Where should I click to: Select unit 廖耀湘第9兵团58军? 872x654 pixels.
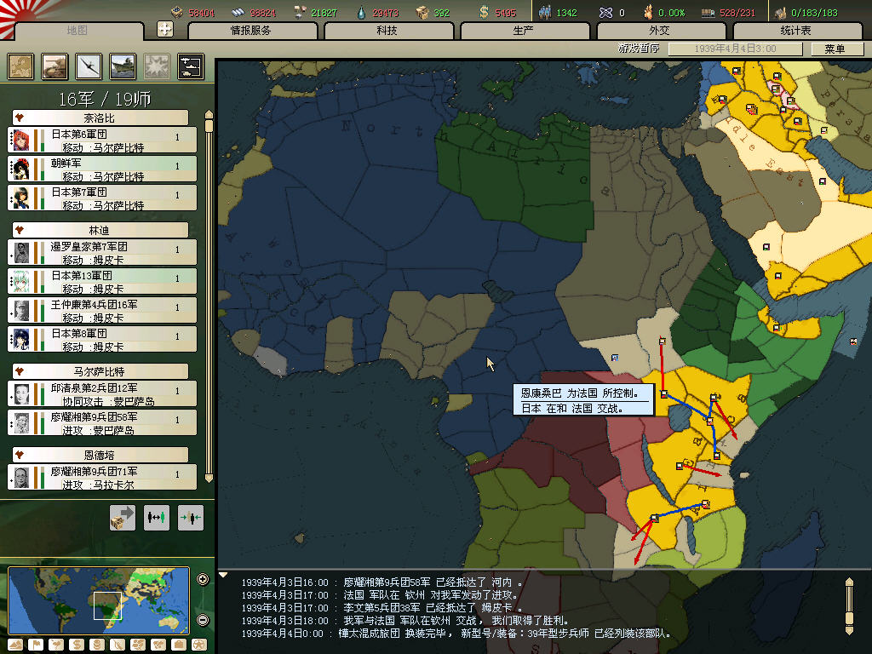click(x=102, y=422)
